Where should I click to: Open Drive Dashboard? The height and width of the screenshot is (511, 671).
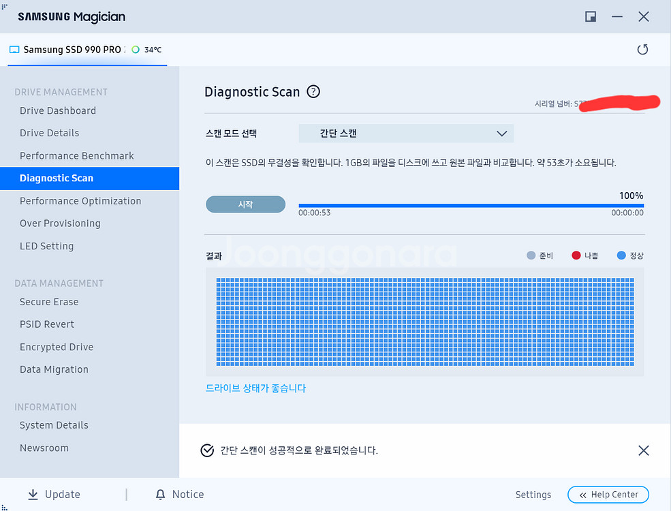click(58, 111)
